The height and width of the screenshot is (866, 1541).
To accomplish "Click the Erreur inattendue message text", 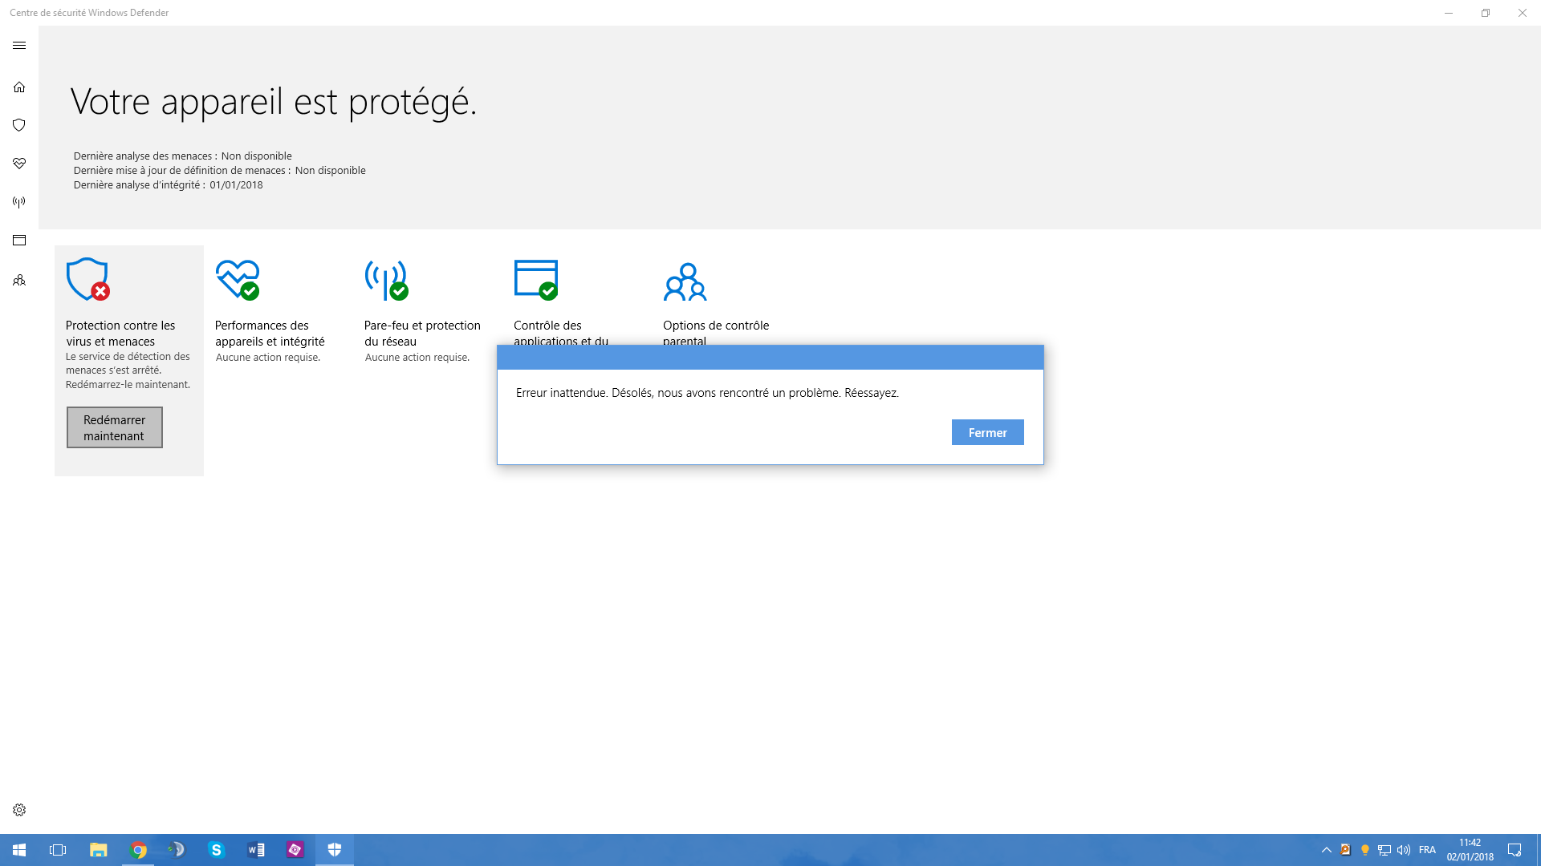I will (x=707, y=393).
